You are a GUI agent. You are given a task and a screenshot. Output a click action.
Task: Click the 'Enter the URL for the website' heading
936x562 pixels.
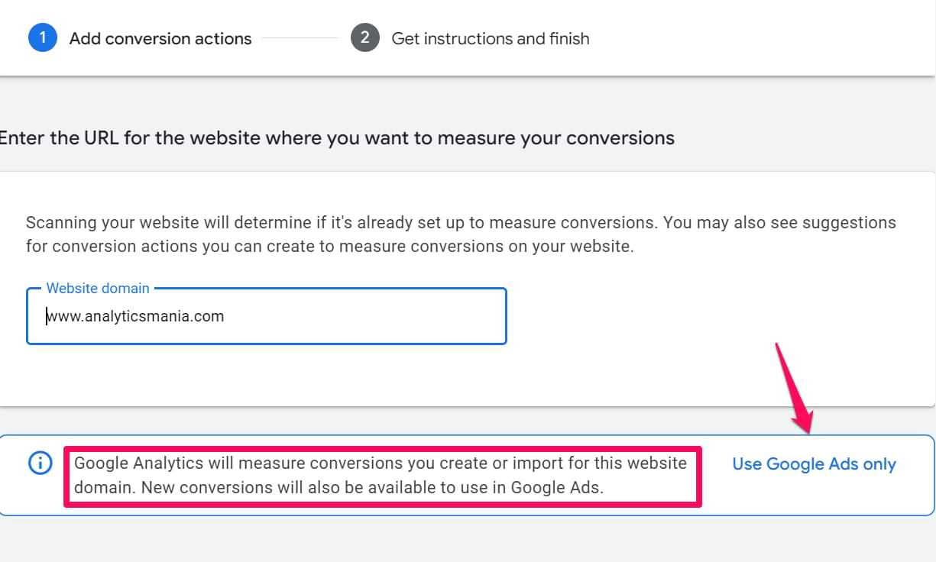336,138
